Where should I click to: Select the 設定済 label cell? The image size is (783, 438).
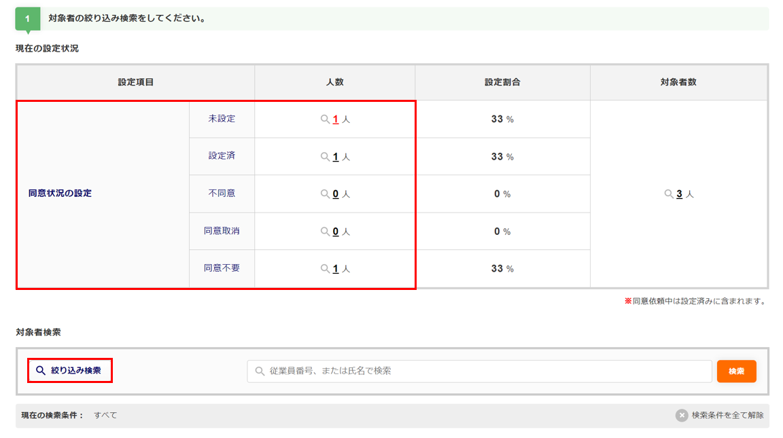pyautogui.click(x=222, y=156)
